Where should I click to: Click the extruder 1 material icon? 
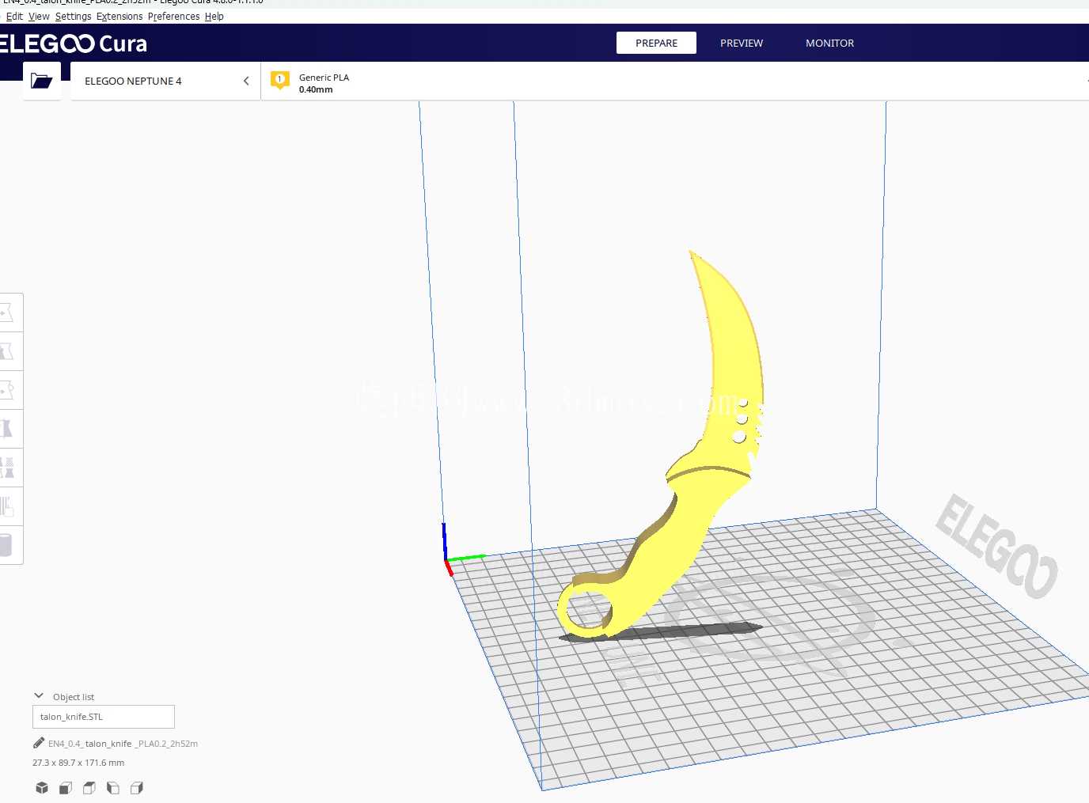tap(279, 81)
